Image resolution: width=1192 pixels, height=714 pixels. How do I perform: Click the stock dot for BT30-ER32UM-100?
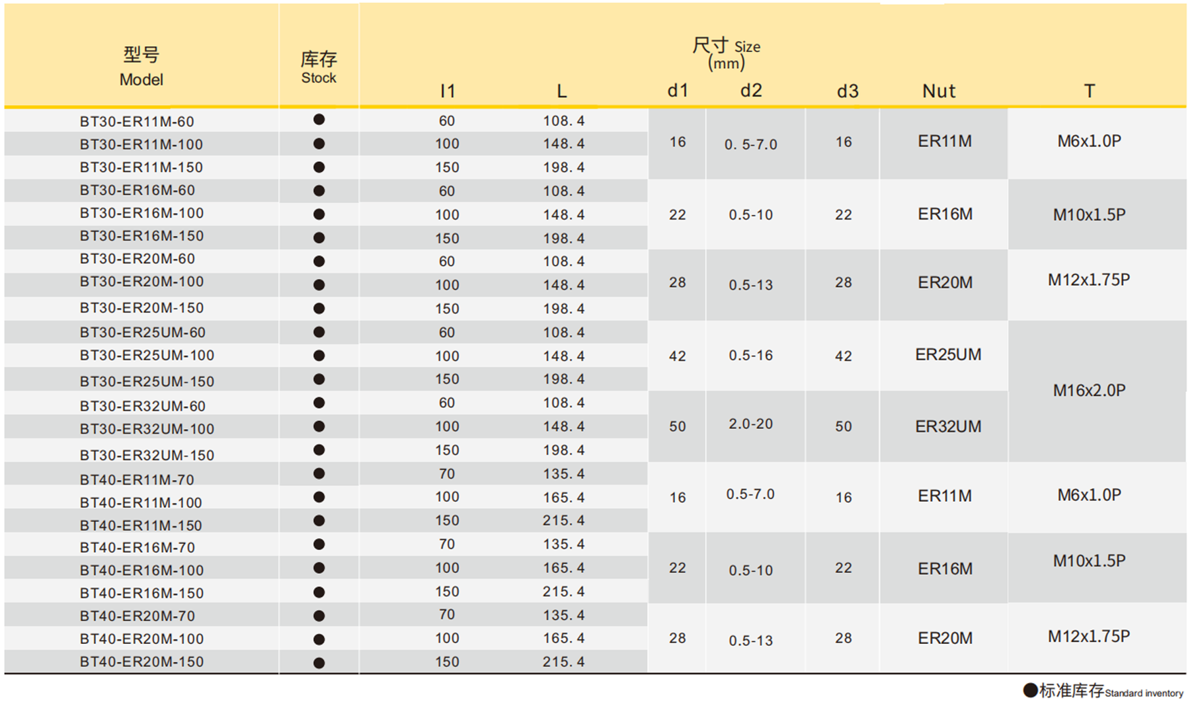click(x=319, y=426)
